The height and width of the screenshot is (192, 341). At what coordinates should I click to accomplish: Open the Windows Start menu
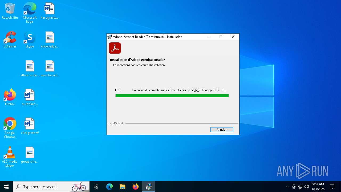click(6, 187)
